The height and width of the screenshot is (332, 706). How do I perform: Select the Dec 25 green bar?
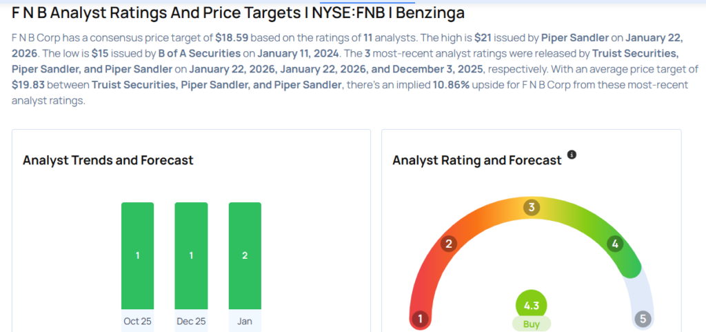click(191, 255)
